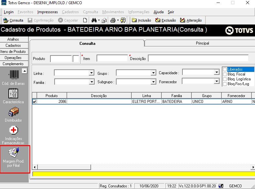Toggle the Bloq.Fisc/Log checkbox
The width and height of the screenshot is (255, 189).
click(x=225, y=84)
